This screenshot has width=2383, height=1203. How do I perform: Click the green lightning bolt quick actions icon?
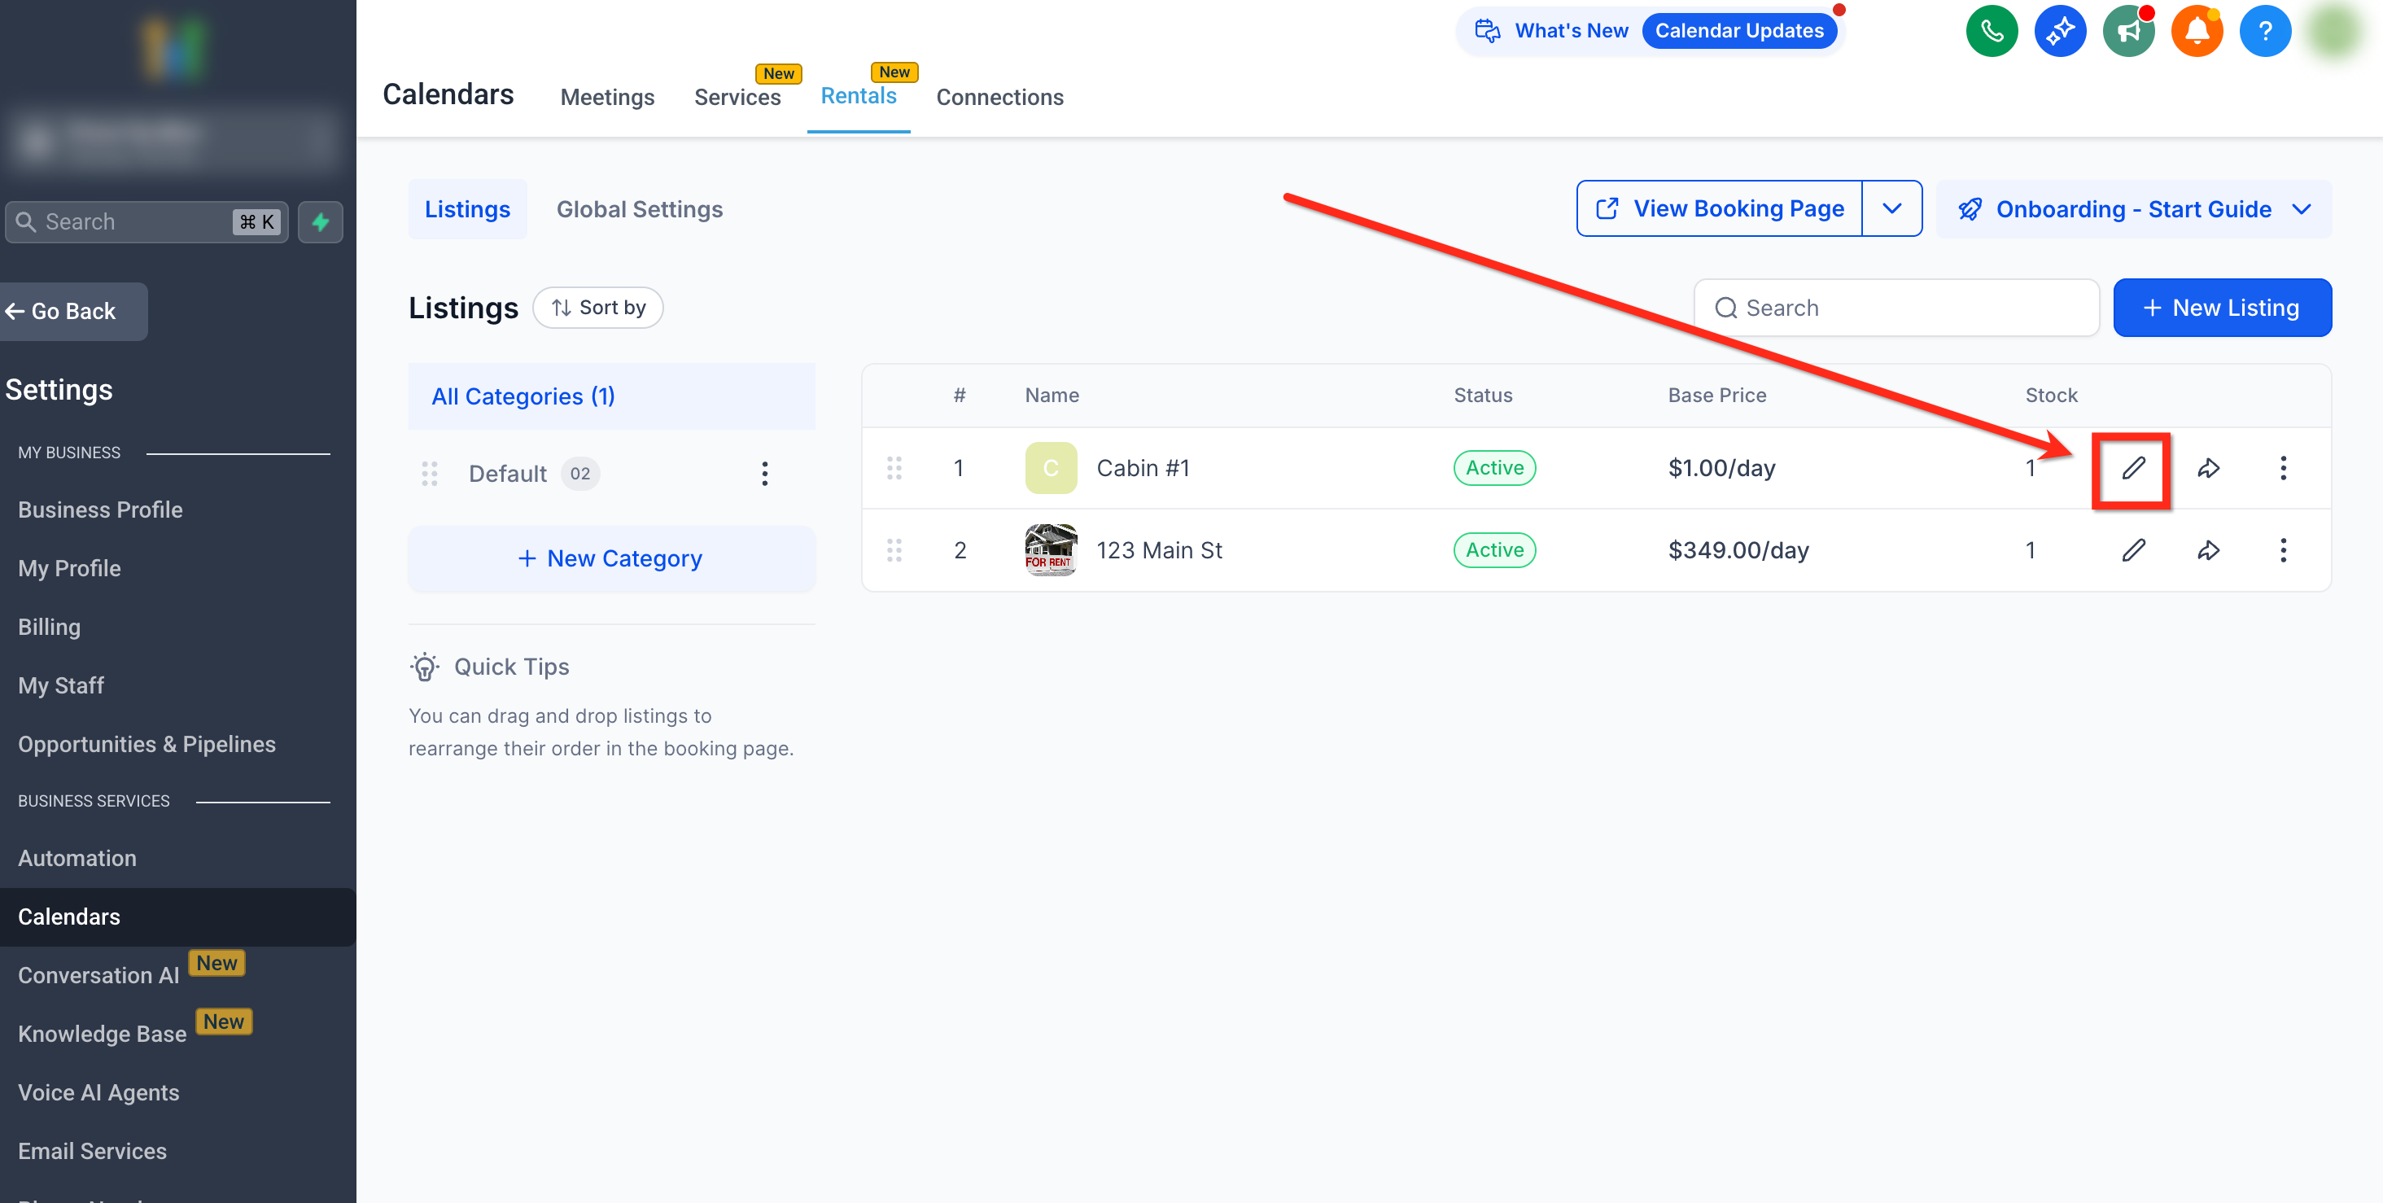click(x=320, y=222)
